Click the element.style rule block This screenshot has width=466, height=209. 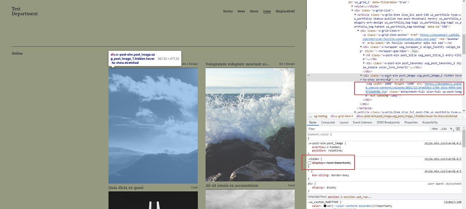pyautogui.click(x=384, y=136)
